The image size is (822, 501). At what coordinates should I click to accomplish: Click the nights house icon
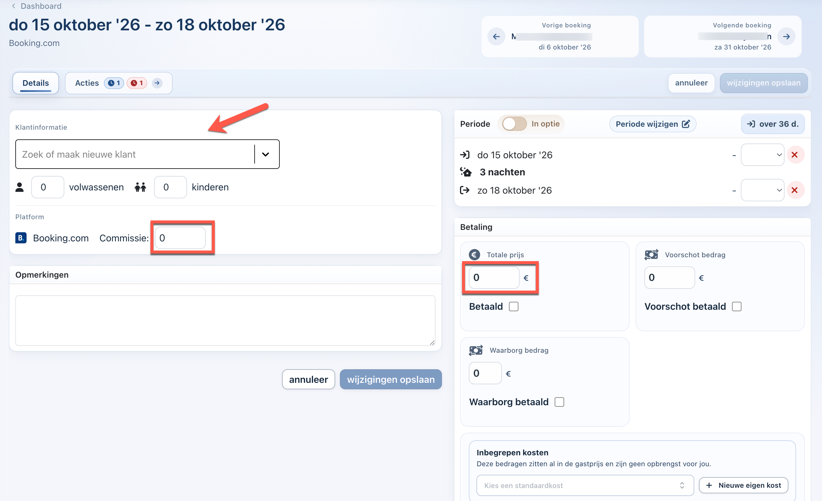click(x=466, y=172)
